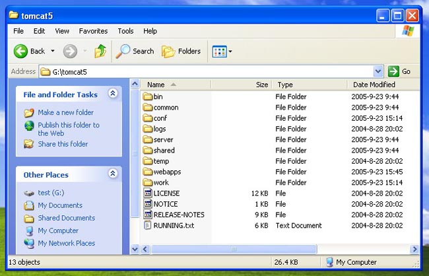This screenshot has width=429, height=276.
Task: Click the Back navigation arrow icon
Action: (21, 51)
